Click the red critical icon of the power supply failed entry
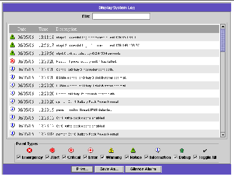 pyautogui.click(x=12, y=61)
